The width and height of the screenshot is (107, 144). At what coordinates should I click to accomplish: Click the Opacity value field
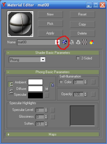78,94
